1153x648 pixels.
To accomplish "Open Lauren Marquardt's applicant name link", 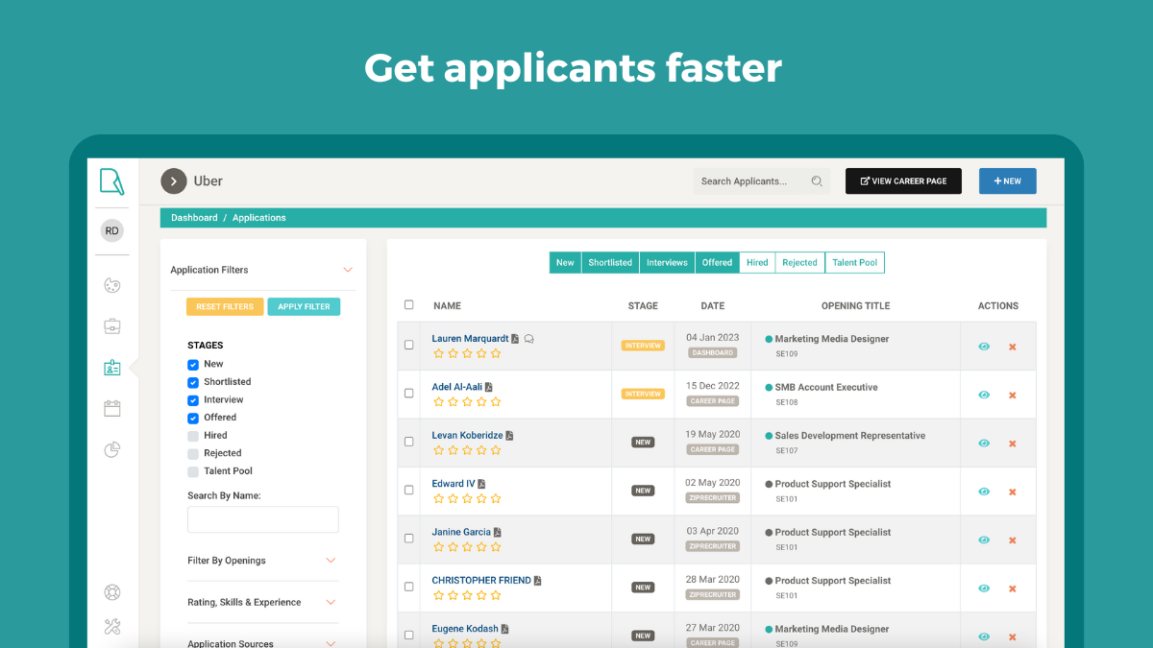I will [470, 339].
